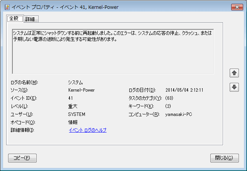The width and height of the screenshot is (247, 171).
Task: Click the opcode value 情報
Action: tap(73, 122)
